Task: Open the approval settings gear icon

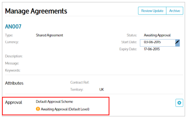Action: (x=179, y=103)
